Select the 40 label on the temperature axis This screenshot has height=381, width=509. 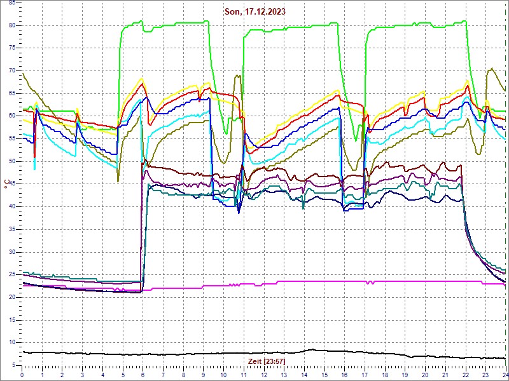click(x=11, y=206)
